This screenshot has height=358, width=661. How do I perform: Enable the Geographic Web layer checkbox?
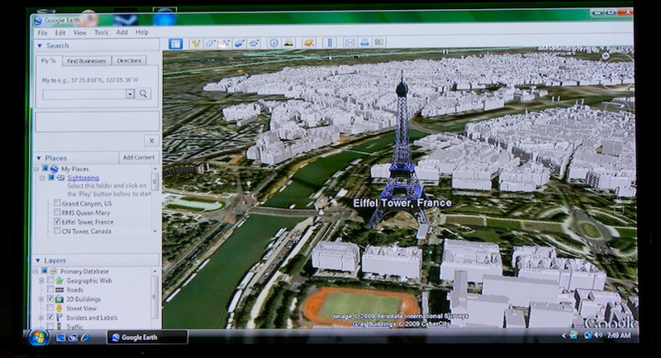[50, 280]
